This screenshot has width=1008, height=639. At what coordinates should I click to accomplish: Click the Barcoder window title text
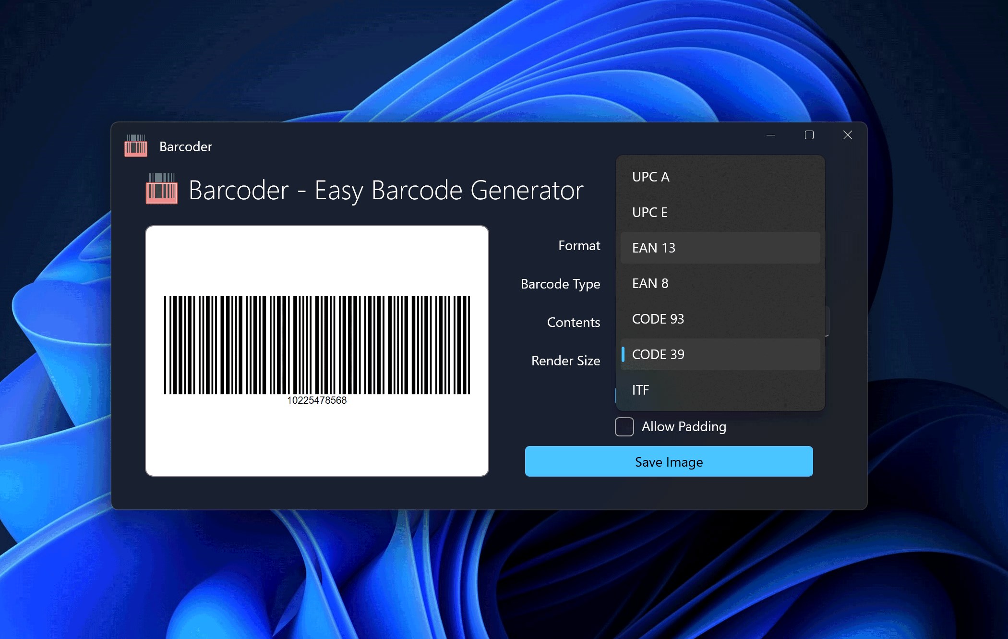click(x=186, y=147)
